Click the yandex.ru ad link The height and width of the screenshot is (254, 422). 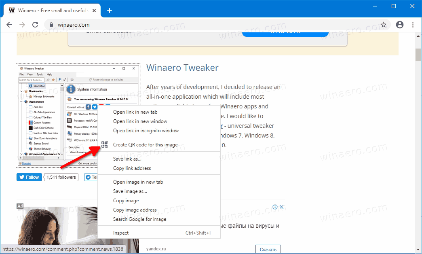pos(156,249)
